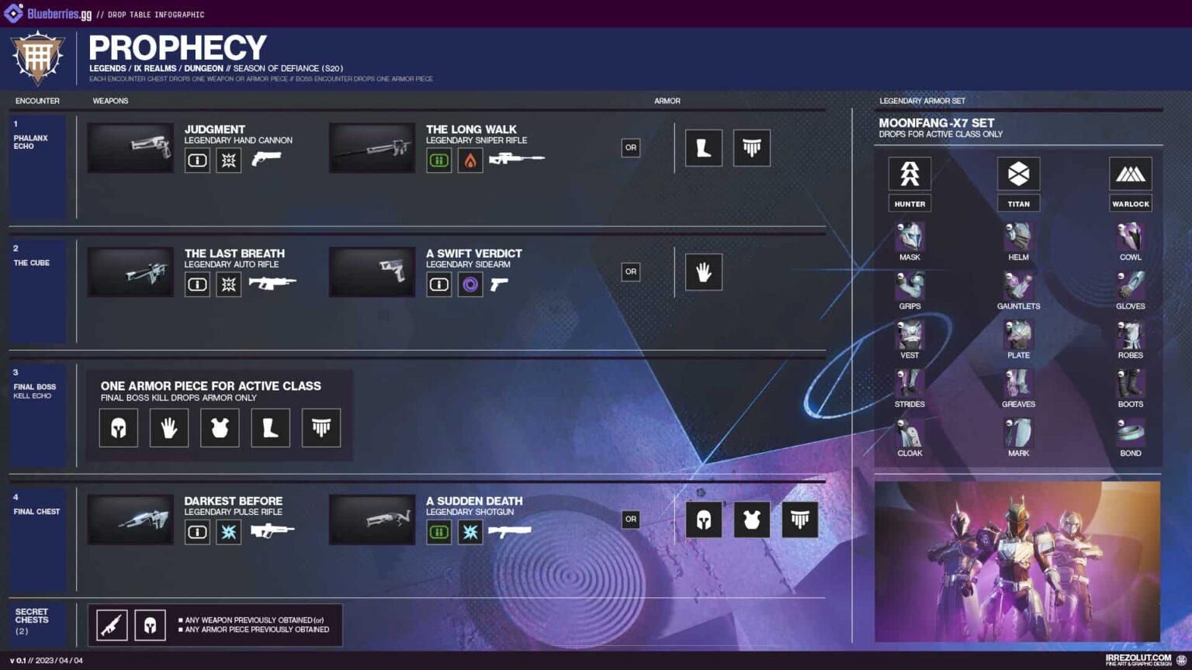Click the IRREZOLUT.COM credit link
Viewport: 1192px width, 670px height.
1138,659
